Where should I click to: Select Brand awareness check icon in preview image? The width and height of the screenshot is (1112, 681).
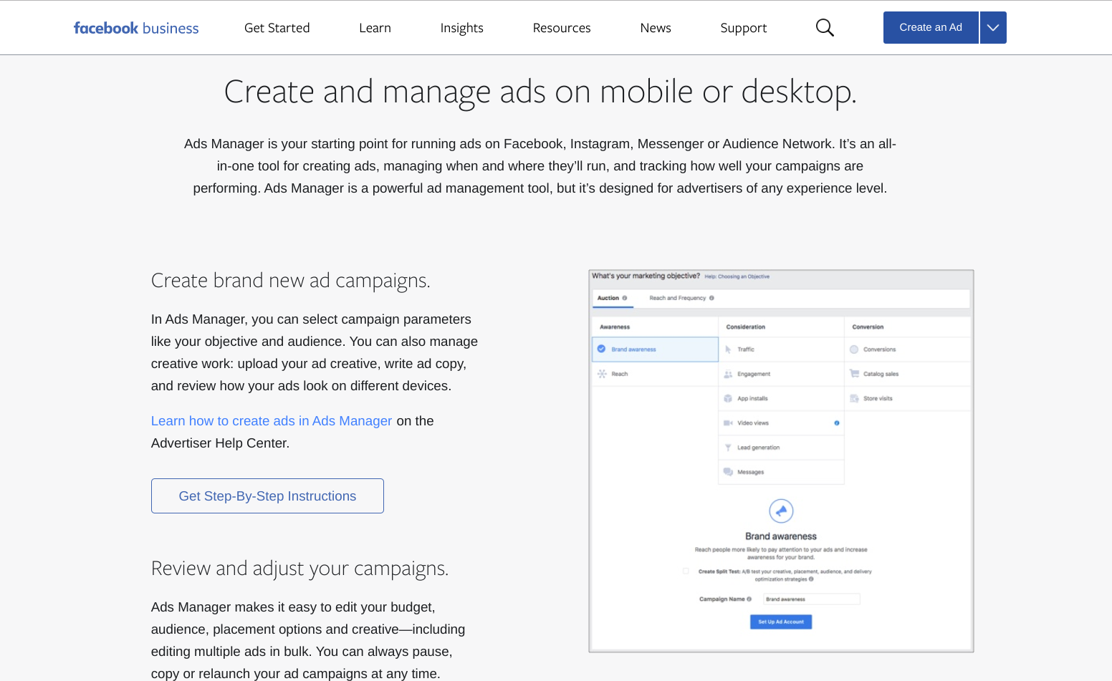pyautogui.click(x=602, y=349)
